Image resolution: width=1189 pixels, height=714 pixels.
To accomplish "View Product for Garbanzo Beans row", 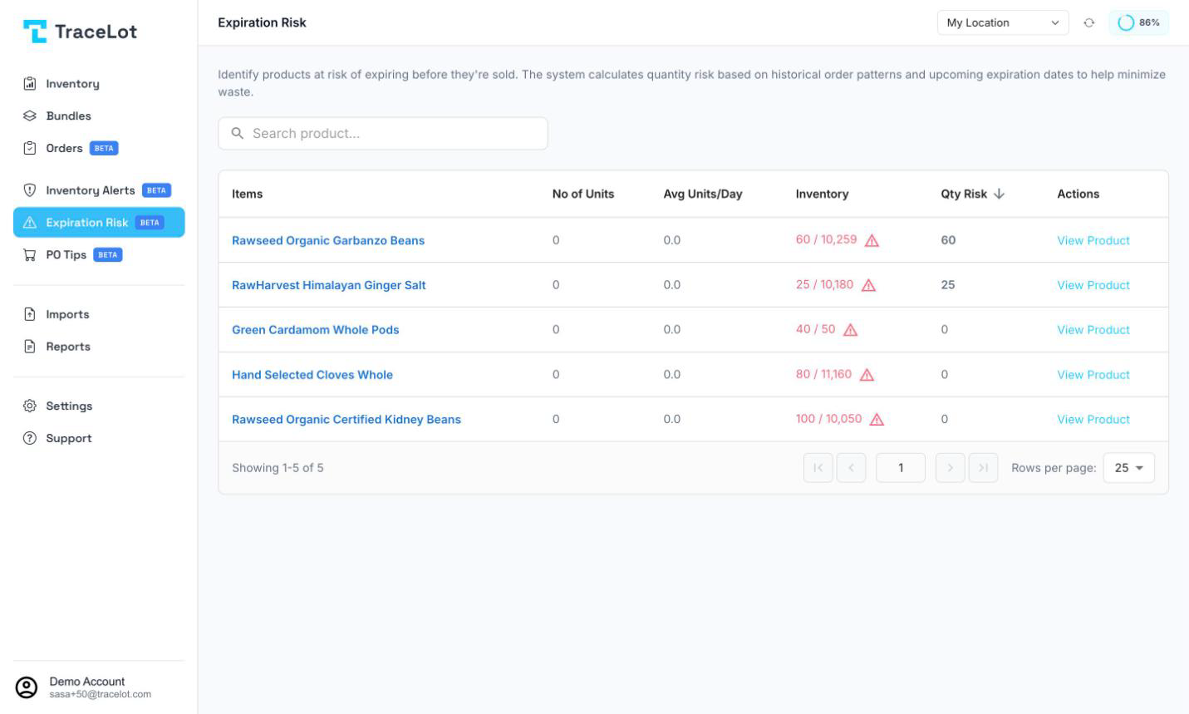I will (x=1093, y=240).
